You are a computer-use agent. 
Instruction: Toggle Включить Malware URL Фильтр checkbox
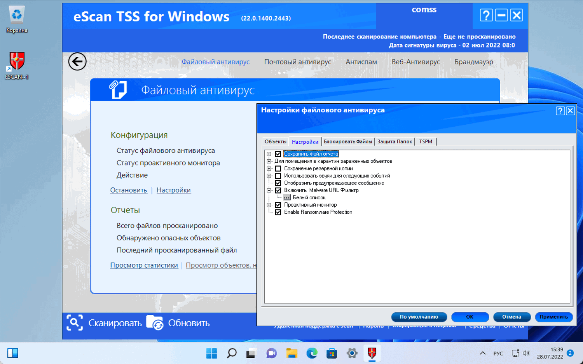[x=278, y=190]
